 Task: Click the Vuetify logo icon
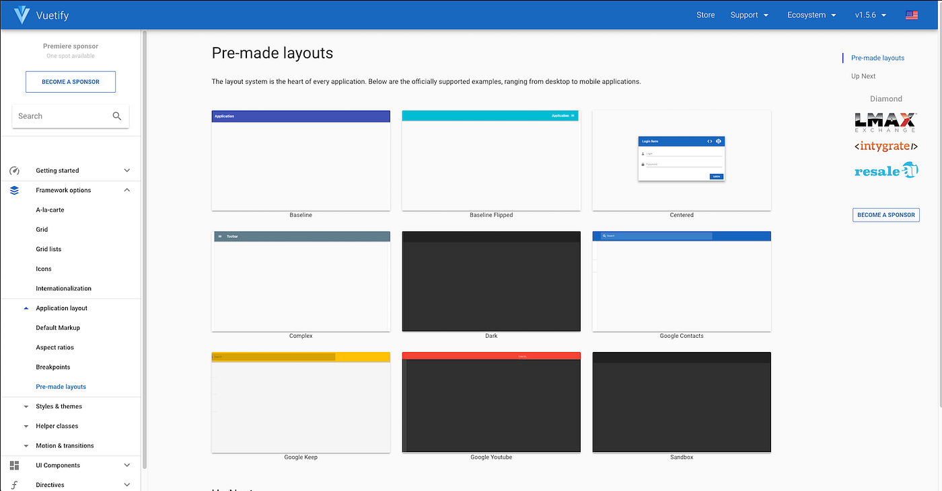[x=21, y=15]
